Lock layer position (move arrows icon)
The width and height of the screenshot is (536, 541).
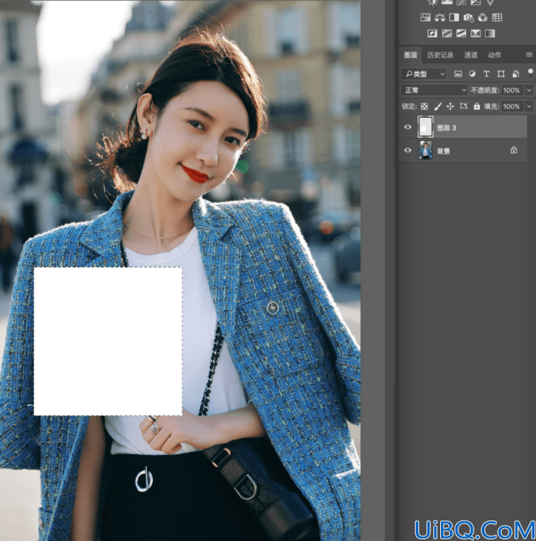450,107
